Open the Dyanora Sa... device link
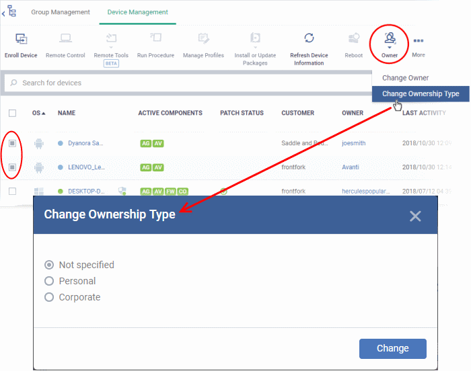 85,143
